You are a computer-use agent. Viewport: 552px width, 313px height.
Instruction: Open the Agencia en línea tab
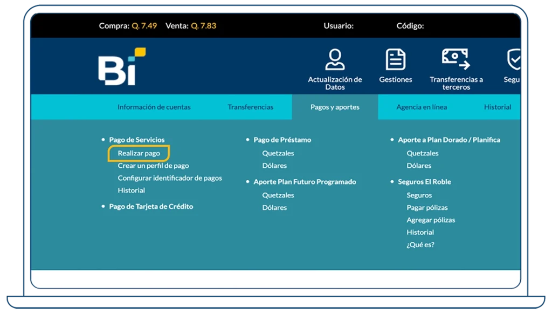(x=421, y=107)
